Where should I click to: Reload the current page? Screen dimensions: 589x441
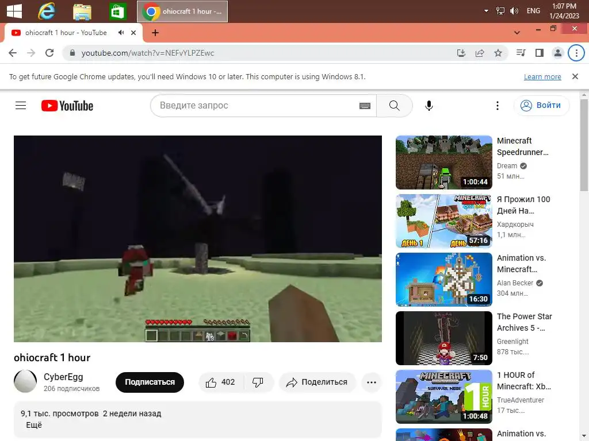pos(49,53)
